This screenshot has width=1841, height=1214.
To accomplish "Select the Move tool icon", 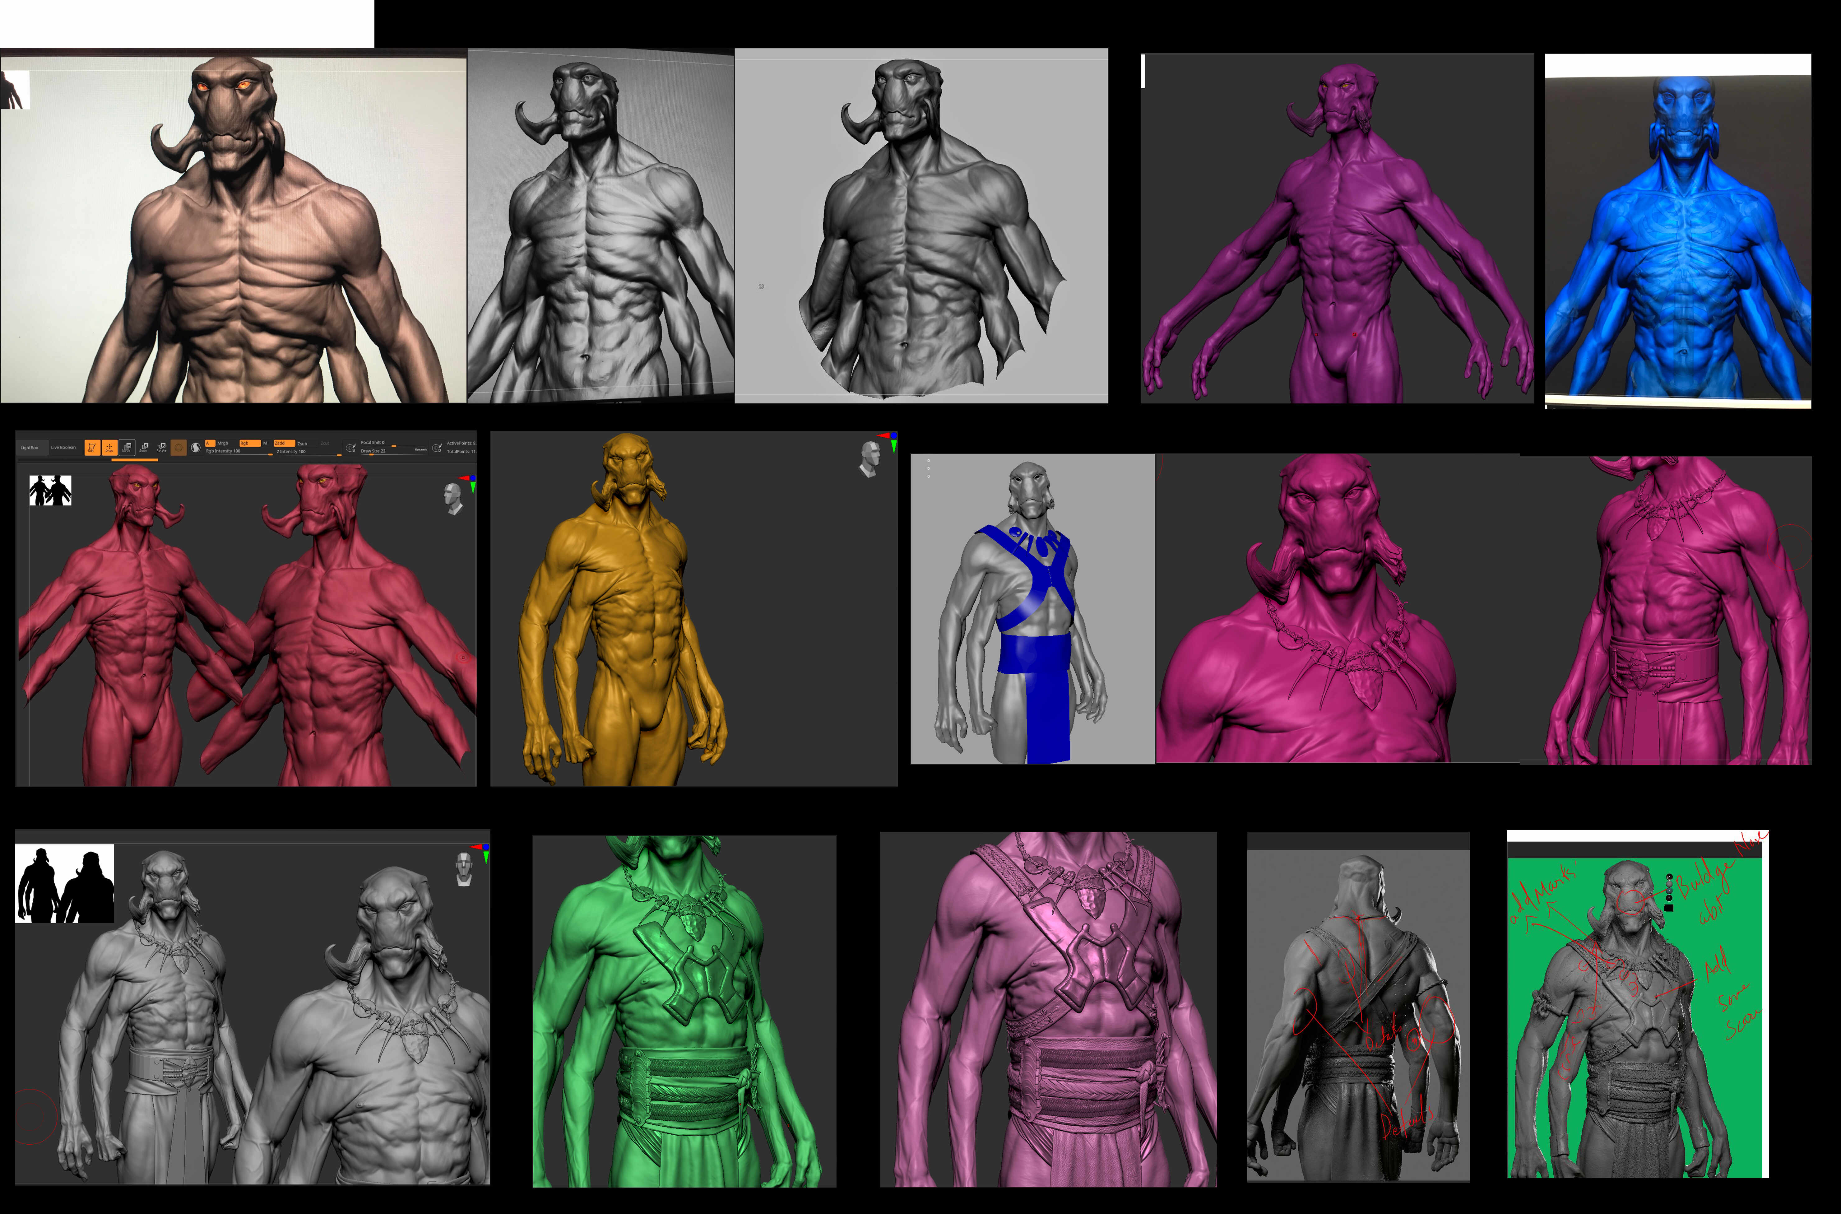I will [127, 448].
